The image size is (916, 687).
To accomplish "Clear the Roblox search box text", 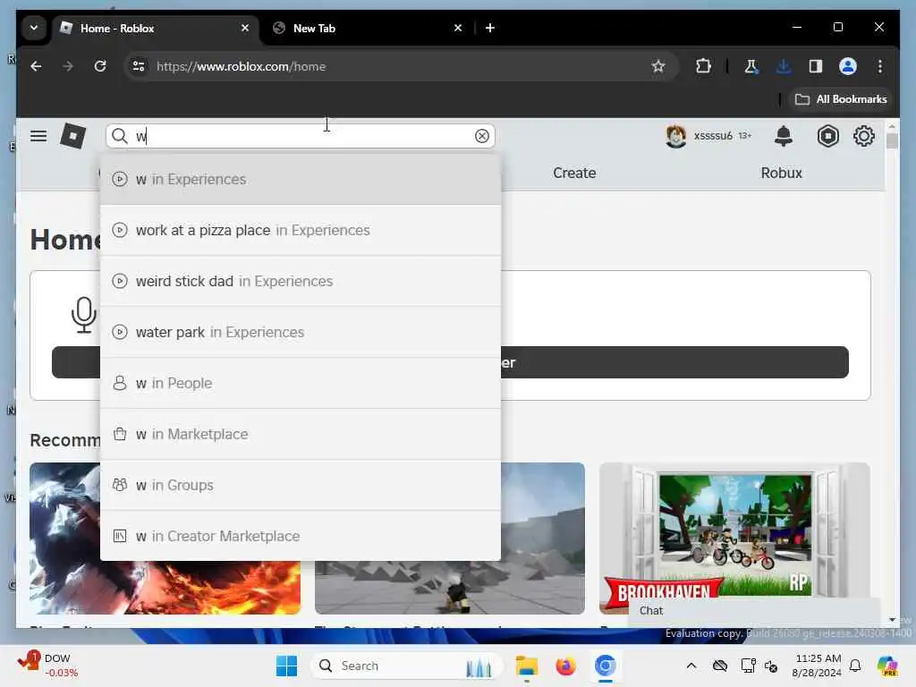I will point(482,136).
